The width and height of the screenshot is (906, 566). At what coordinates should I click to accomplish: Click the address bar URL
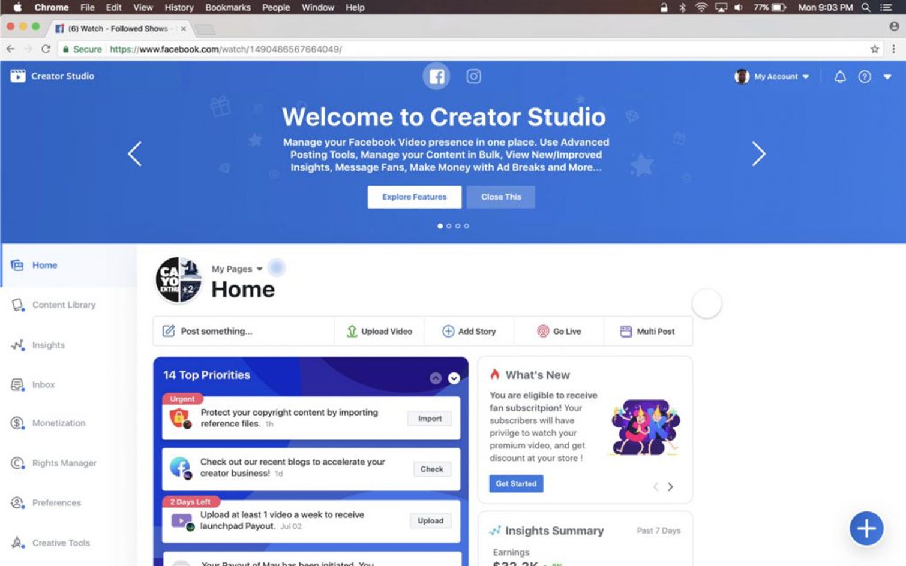(x=226, y=49)
